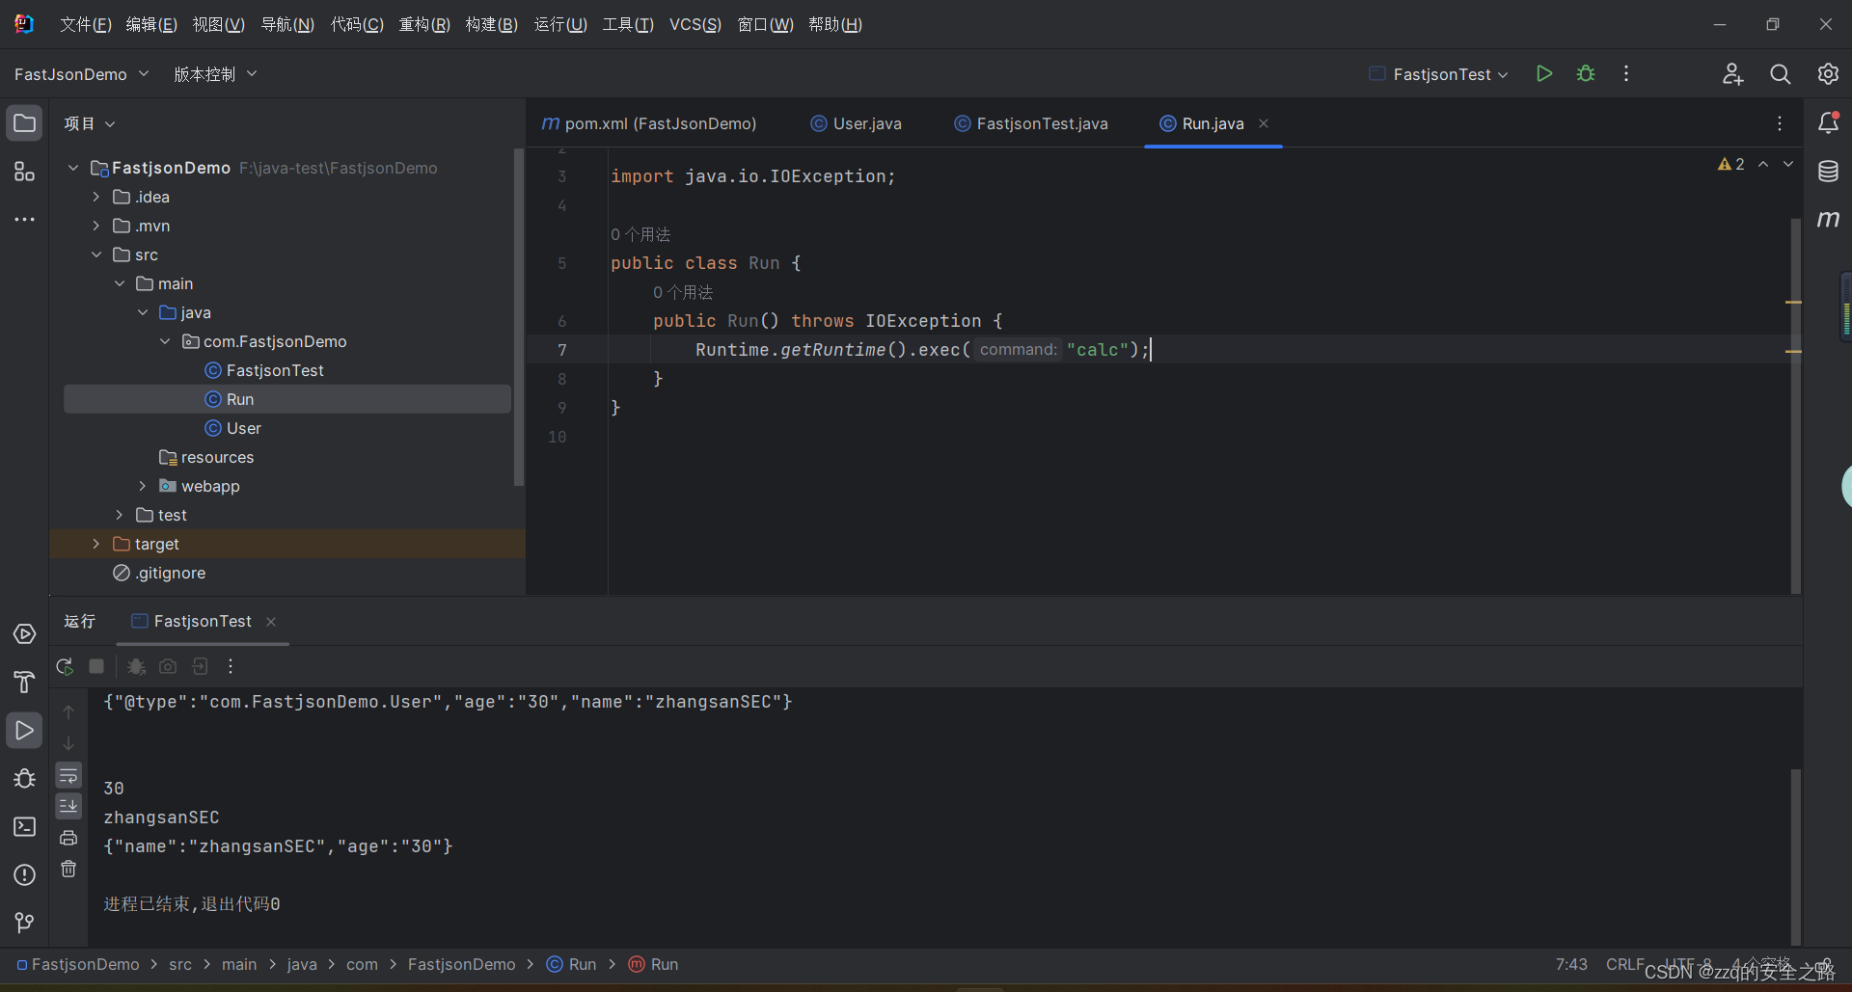Show more tool windows ellipsis
The image size is (1852, 992).
coord(24,220)
